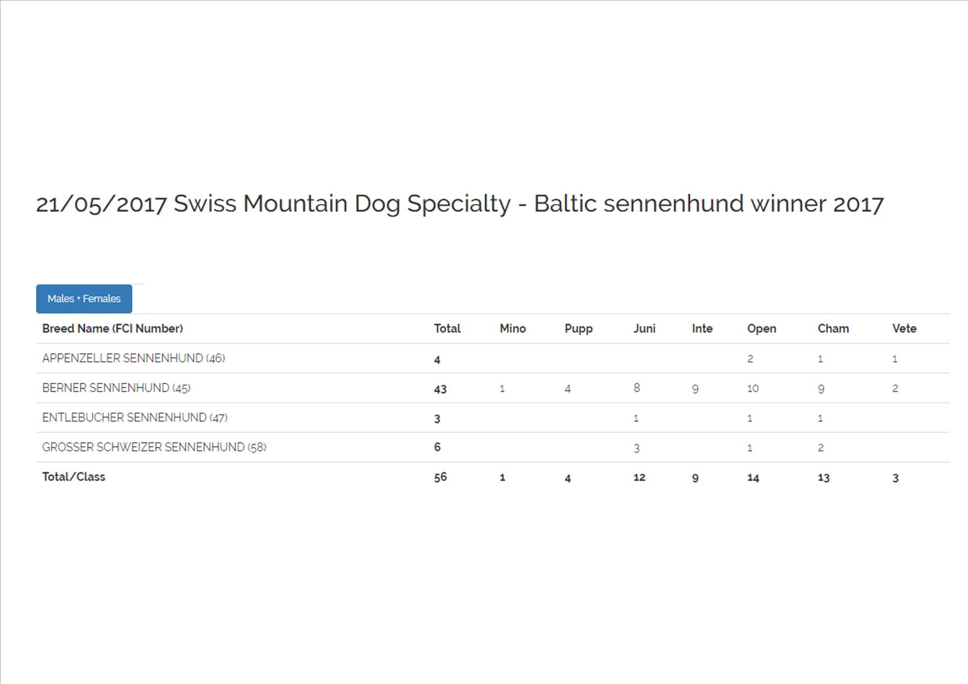Select the Entlebucher Sennenhund (47) breed name
Image resolution: width=968 pixels, height=684 pixels.
(135, 418)
